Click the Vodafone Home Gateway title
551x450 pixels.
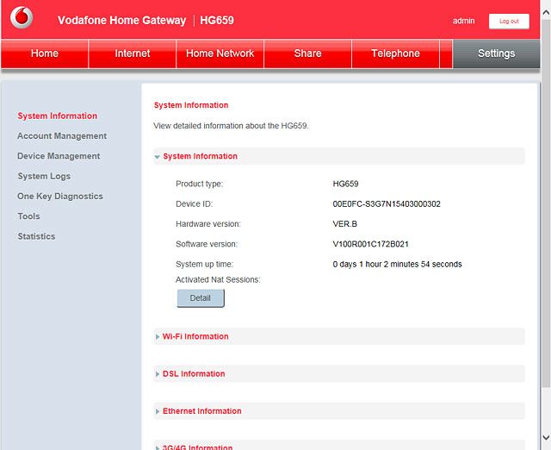click(x=121, y=20)
